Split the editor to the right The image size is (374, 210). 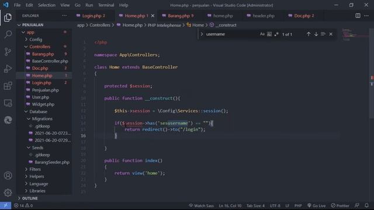pos(358,16)
